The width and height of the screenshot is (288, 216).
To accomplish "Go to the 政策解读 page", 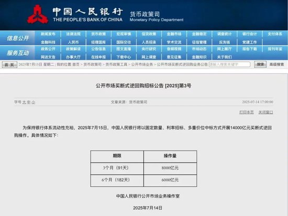I will click(73, 49).
